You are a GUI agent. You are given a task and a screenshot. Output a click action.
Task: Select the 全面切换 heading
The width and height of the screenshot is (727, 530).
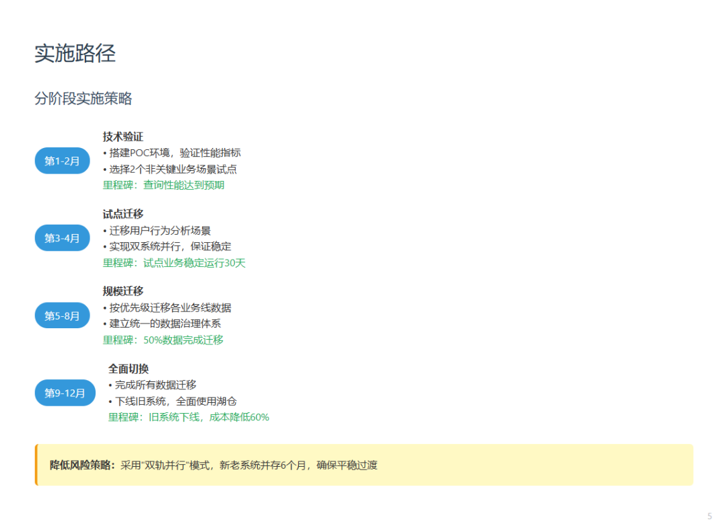tap(129, 369)
